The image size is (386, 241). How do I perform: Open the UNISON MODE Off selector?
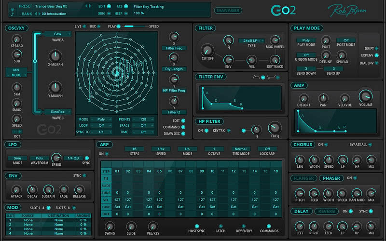[x=306, y=55]
